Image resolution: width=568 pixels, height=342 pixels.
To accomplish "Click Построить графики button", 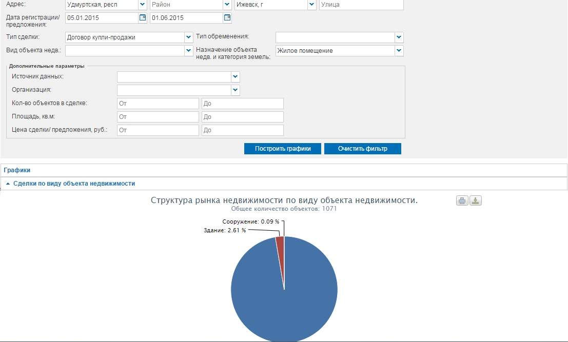I will [283, 149].
